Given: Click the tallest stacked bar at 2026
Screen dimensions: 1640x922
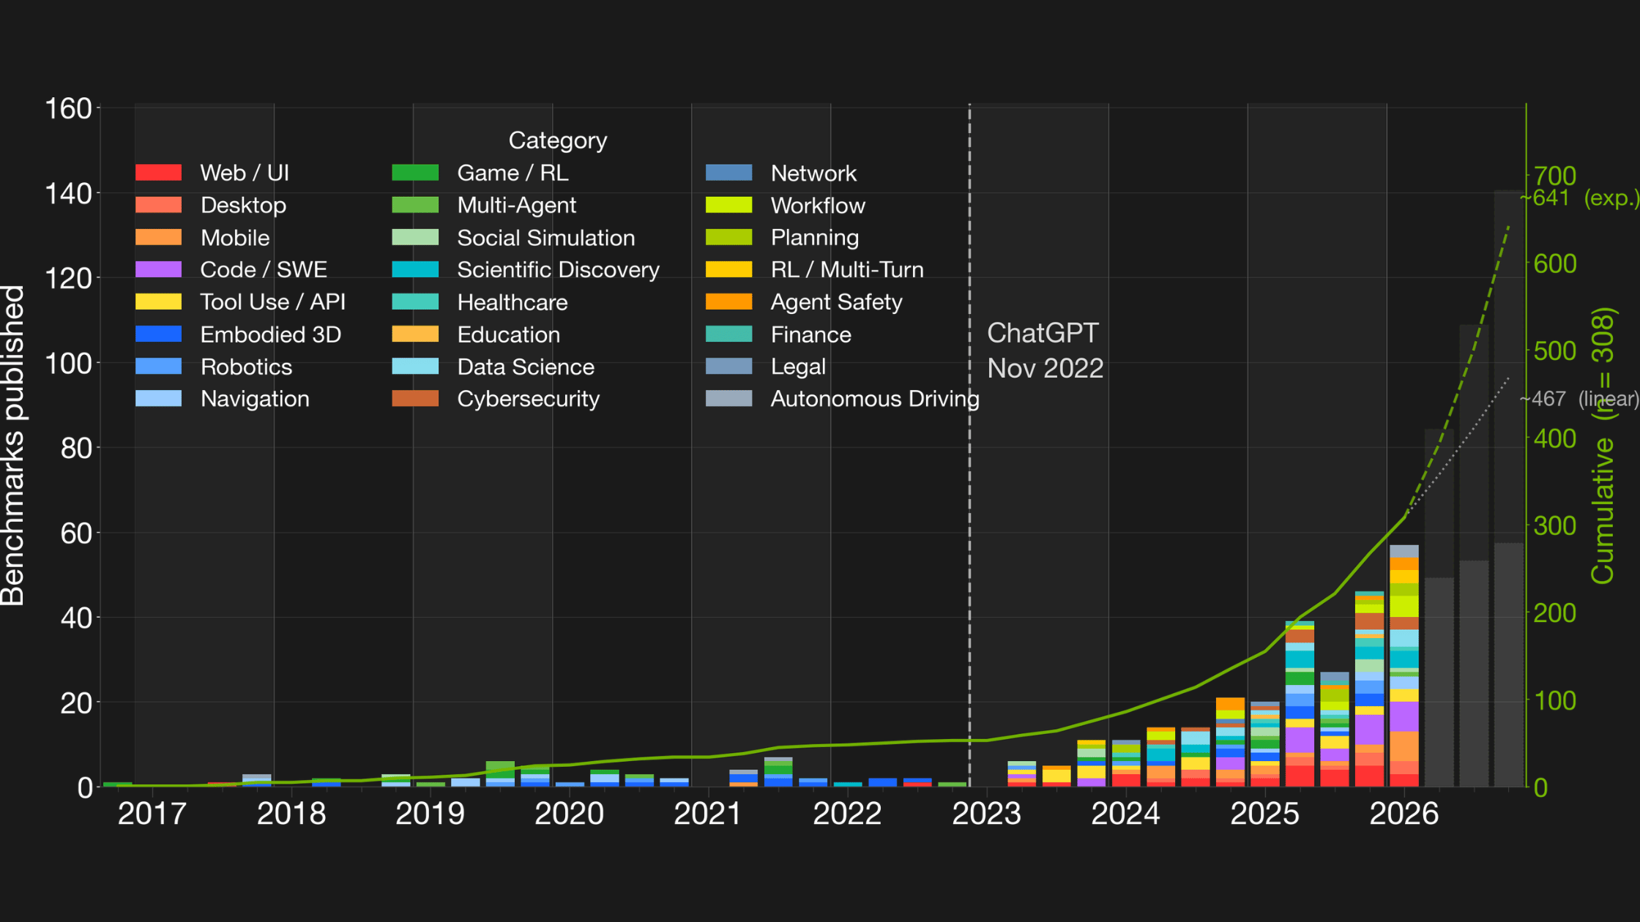Looking at the screenshot, I should (x=1404, y=666).
